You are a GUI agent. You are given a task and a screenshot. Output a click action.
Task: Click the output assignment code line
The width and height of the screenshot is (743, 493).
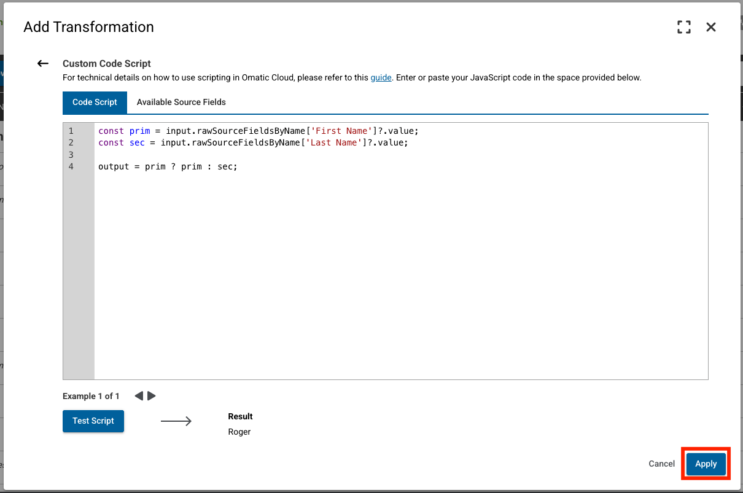(168, 166)
